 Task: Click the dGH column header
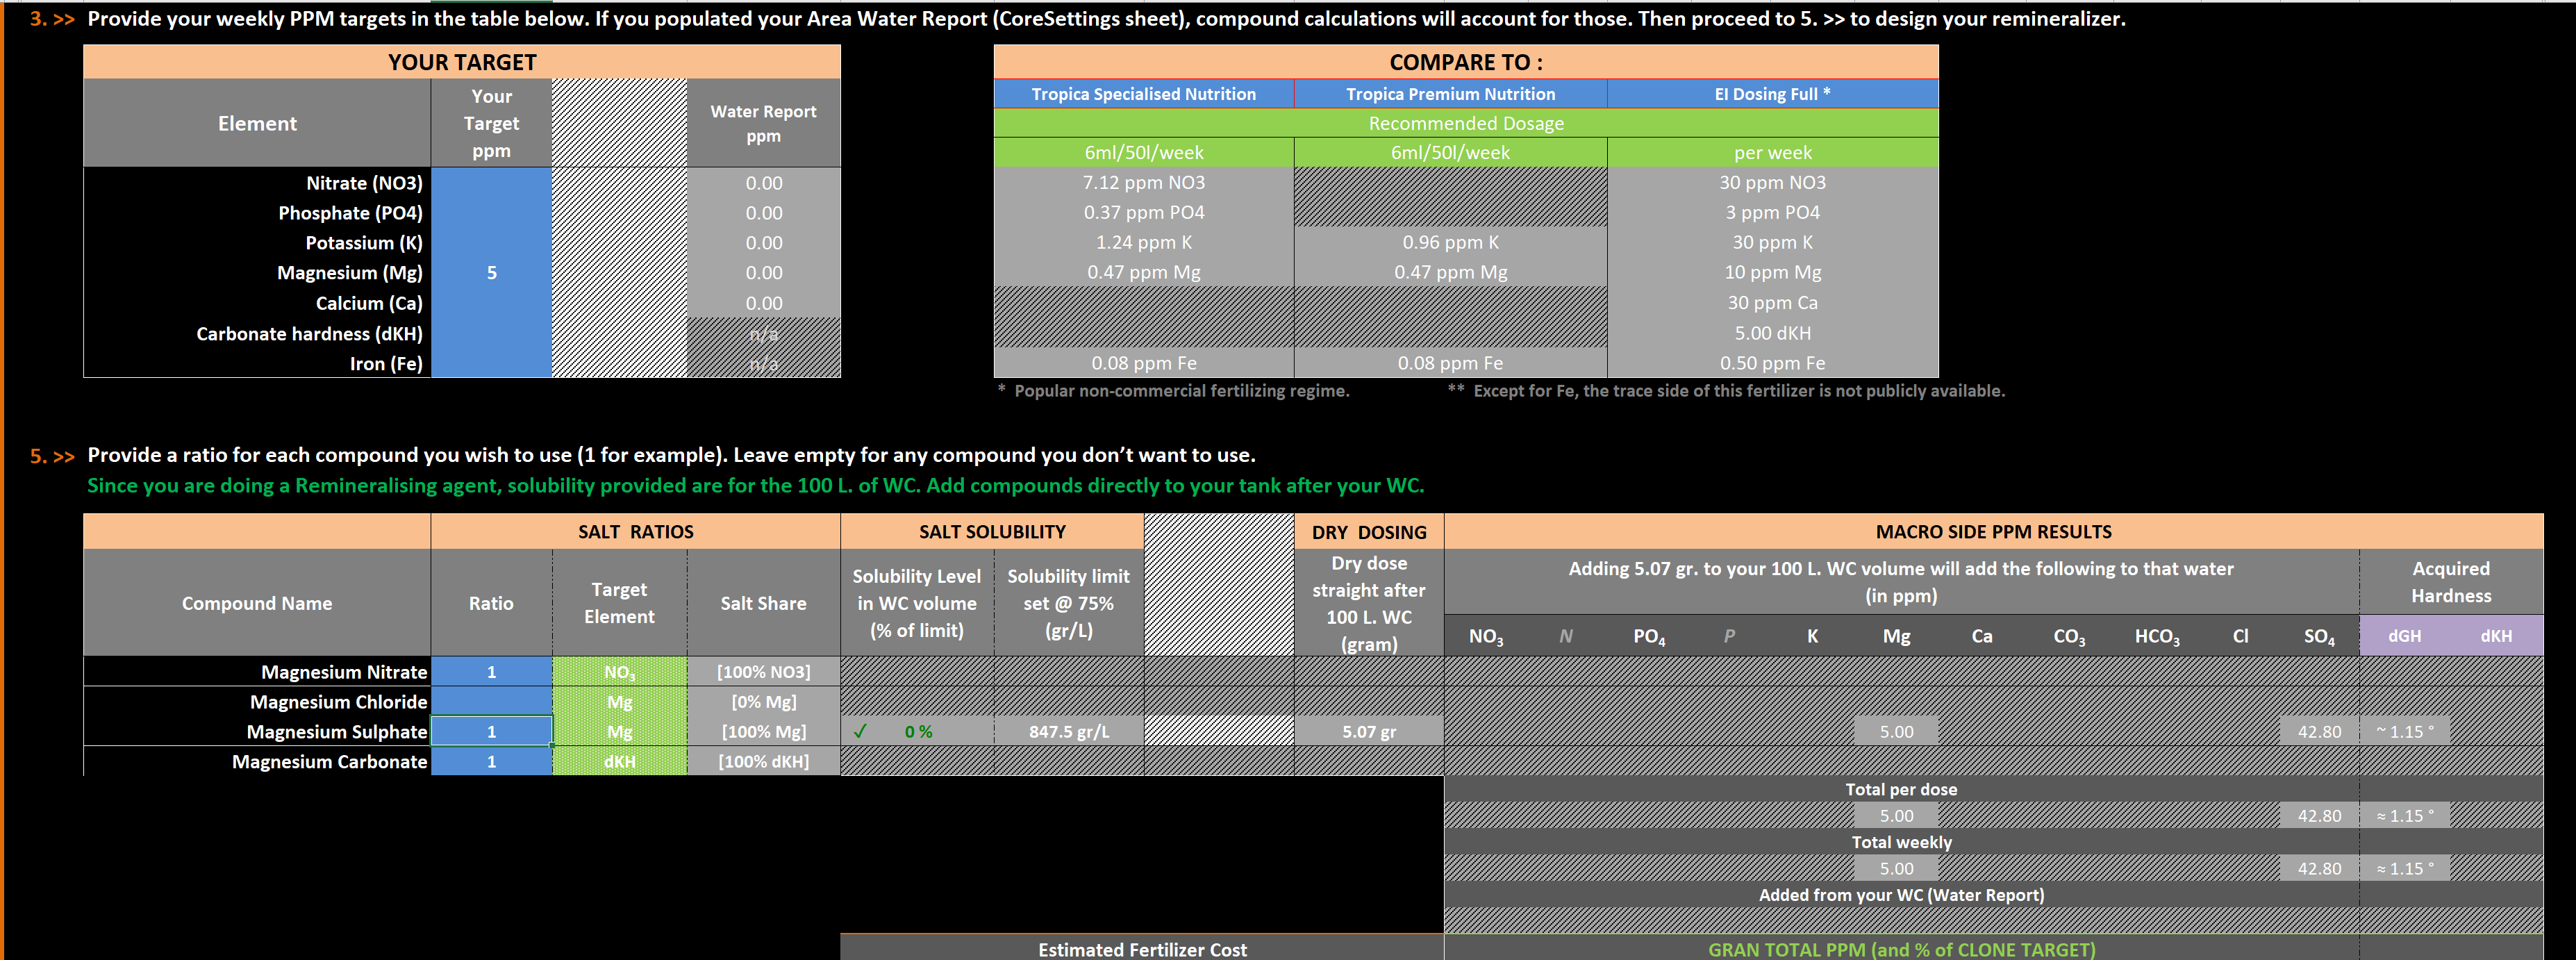[x=2404, y=636]
